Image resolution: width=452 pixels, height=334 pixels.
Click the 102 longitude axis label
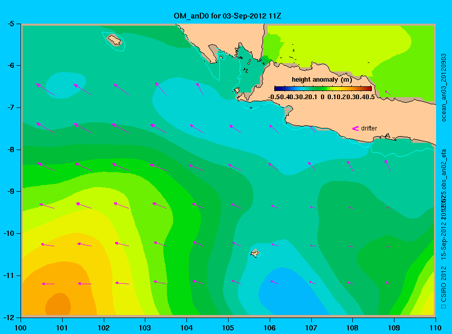[103, 328]
